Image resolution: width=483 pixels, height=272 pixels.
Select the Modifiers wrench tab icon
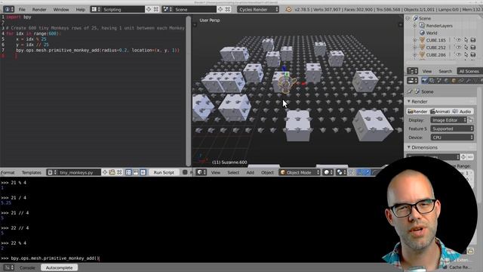[468, 81]
